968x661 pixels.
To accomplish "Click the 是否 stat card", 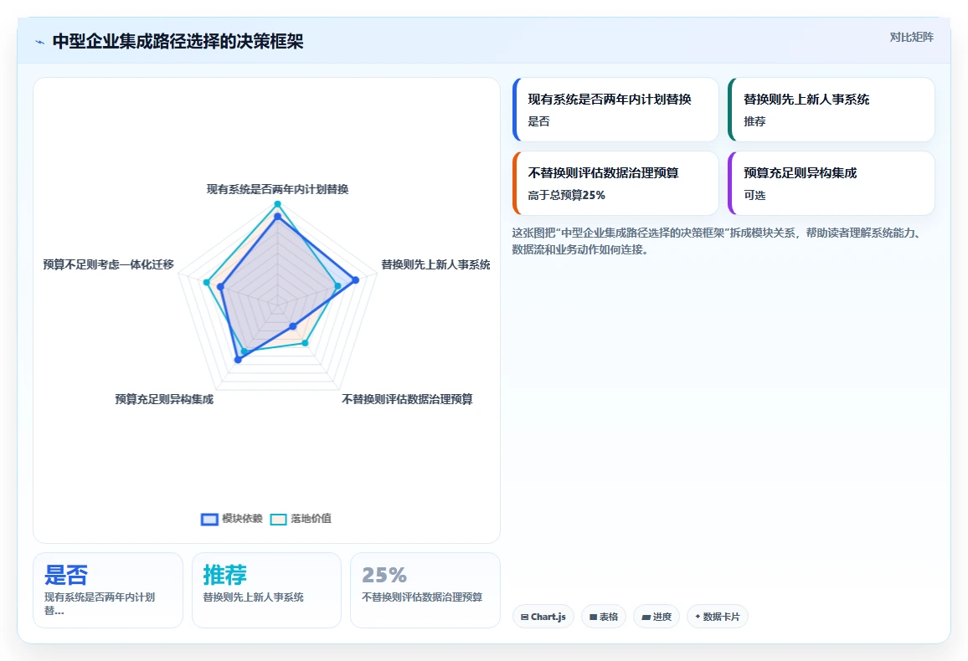I will [x=108, y=590].
